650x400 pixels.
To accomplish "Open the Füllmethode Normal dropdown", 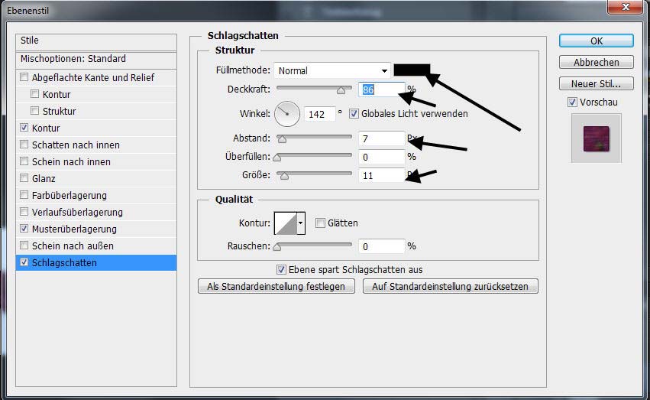I will coord(332,70).
